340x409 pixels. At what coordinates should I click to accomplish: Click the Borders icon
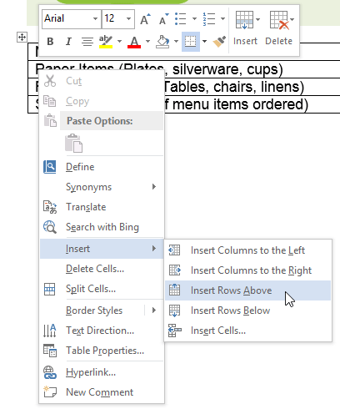click(191, 42)
